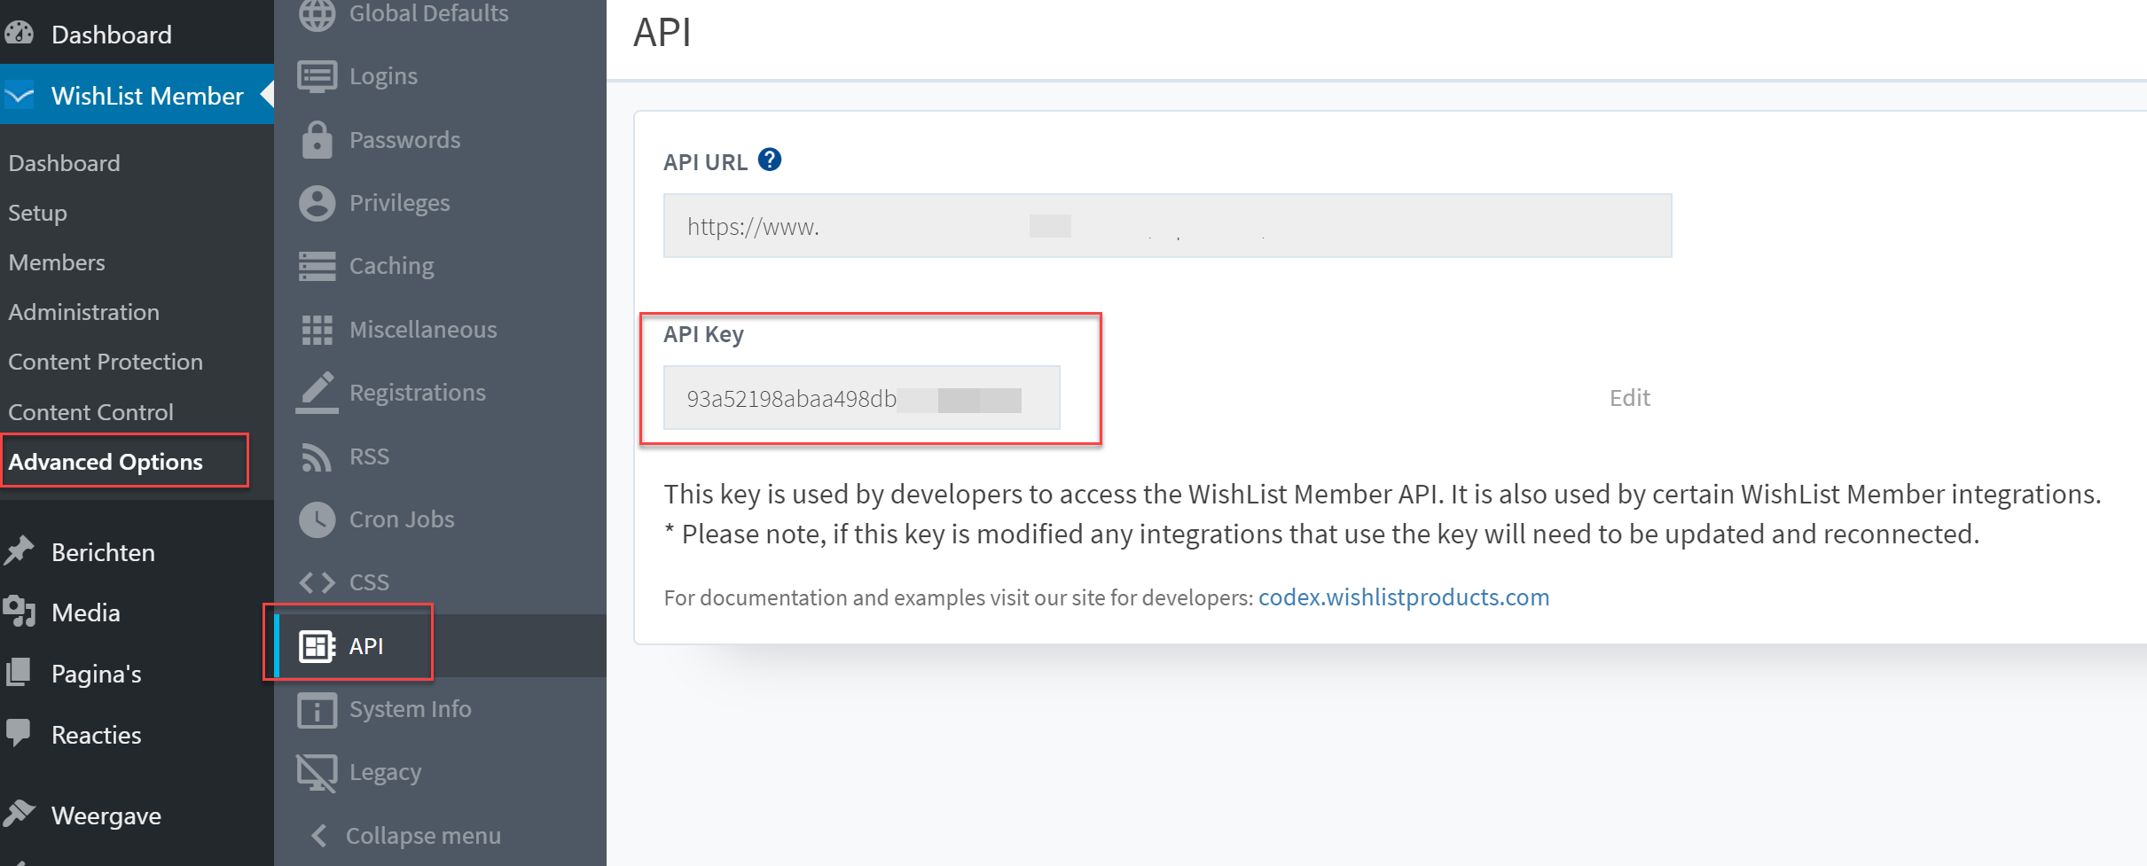The height and width of the screenshot is (866, 2147).
Task: Click inside the API Key field
Action: tap(861, 398)
